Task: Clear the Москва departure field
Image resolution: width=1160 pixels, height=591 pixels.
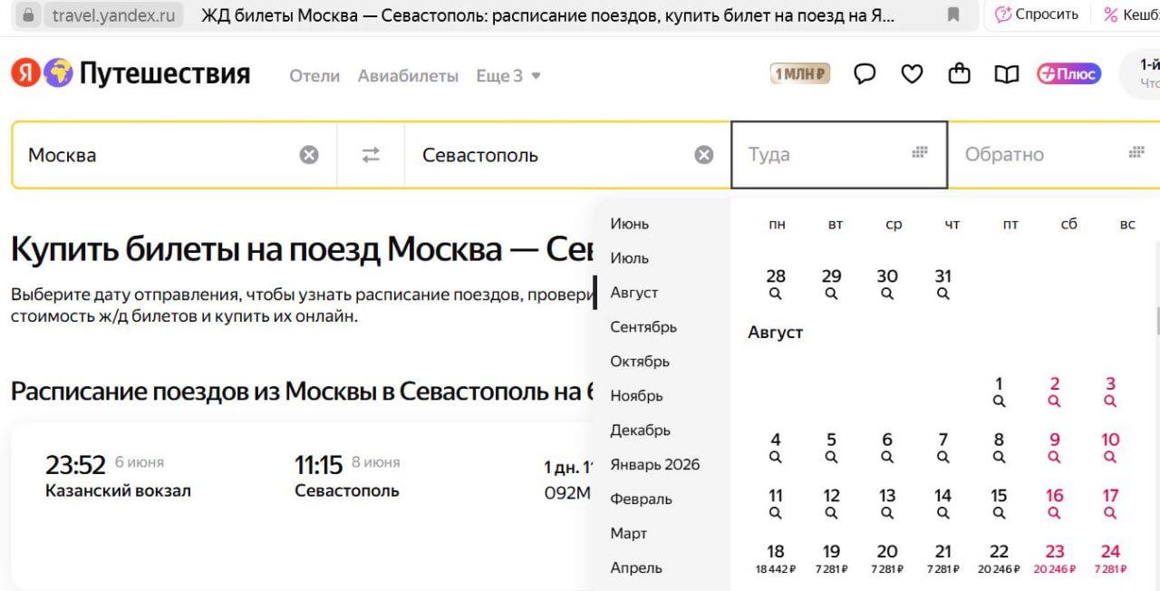Action: point(309,155)
